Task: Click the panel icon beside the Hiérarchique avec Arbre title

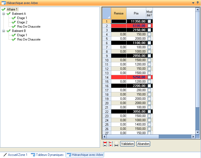Action: pyautogui.click(x=4, y=3)
